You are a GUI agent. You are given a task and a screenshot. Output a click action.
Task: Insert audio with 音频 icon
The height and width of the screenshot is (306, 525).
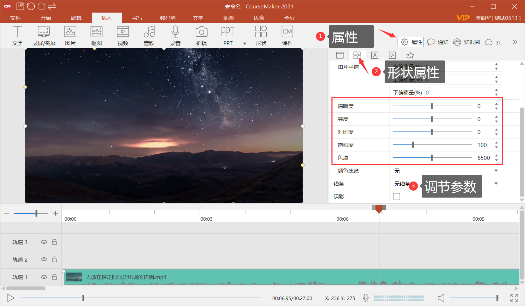coord(149,36)
